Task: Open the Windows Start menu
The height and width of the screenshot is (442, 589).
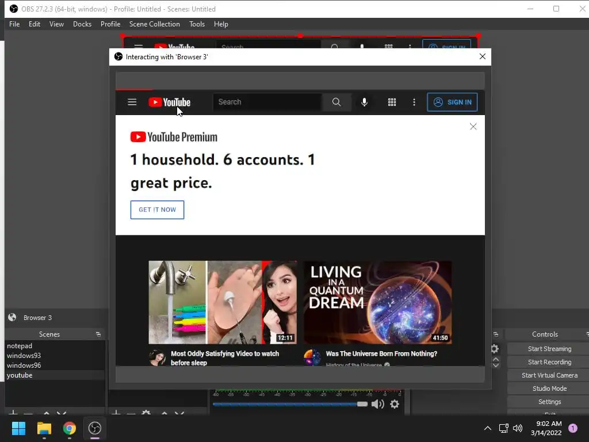Action: click(18, 428)
